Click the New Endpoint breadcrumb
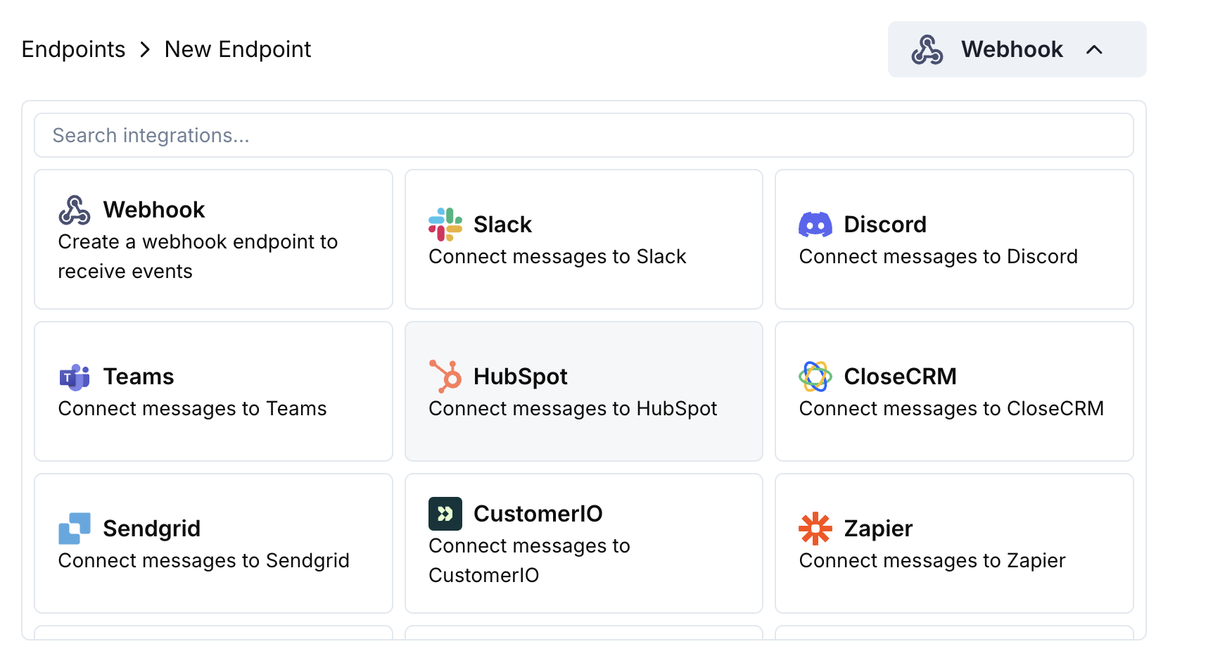This screenshot has width=1213, height=663. 237,49
